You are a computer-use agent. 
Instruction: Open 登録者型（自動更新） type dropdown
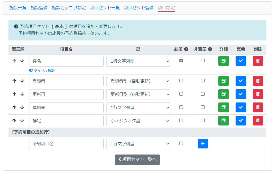click(x=138, y=81)
